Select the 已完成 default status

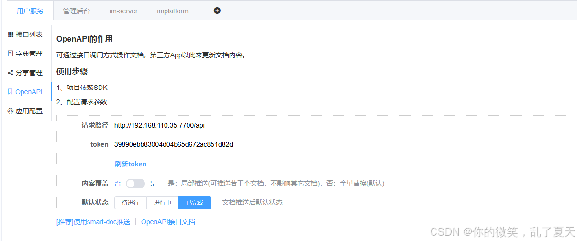pyautogui.click(x=195, y=203)
